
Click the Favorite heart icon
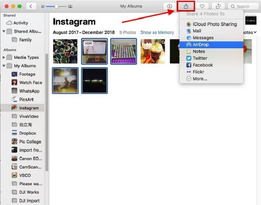click(202, 6)
